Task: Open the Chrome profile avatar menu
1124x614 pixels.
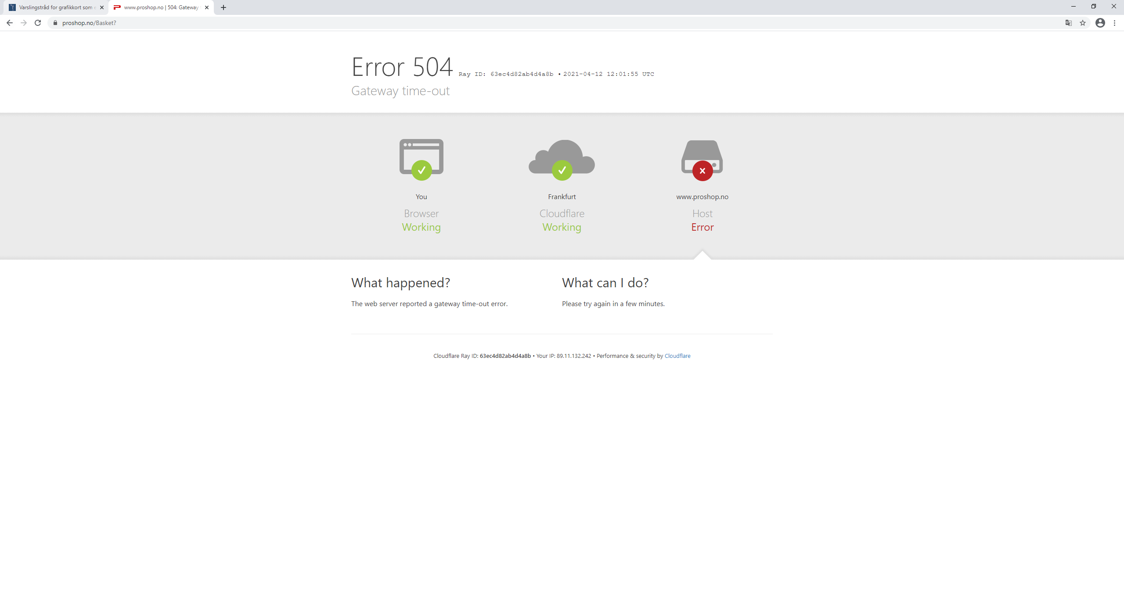Action: 1100,23
